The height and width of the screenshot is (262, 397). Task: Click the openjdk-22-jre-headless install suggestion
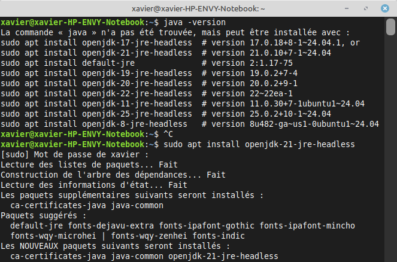coord(96,93)
